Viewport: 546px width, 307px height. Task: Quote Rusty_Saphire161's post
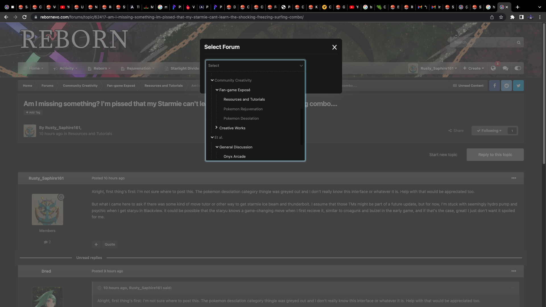click(110, 244)
